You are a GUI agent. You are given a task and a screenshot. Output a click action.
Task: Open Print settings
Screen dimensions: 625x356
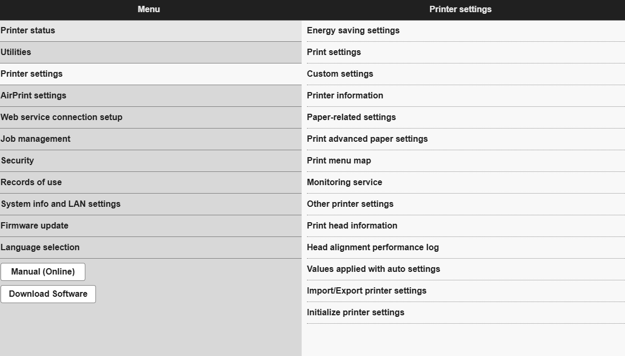(x=333, y=52)
